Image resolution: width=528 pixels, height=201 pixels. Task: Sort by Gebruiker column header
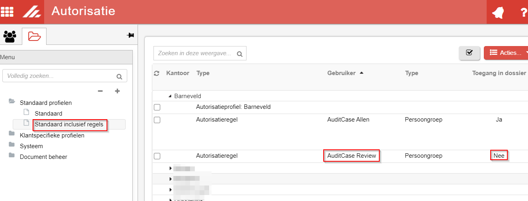(341, 73)
